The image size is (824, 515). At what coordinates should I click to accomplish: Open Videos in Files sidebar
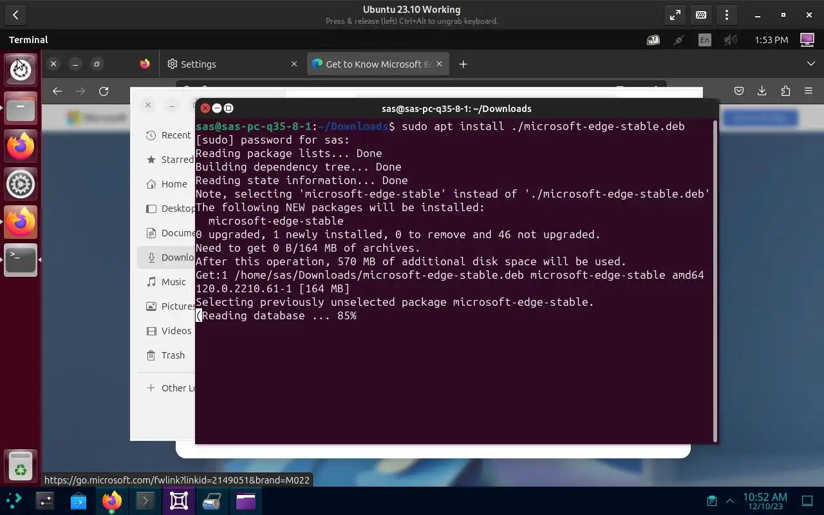tap(166, 331)
